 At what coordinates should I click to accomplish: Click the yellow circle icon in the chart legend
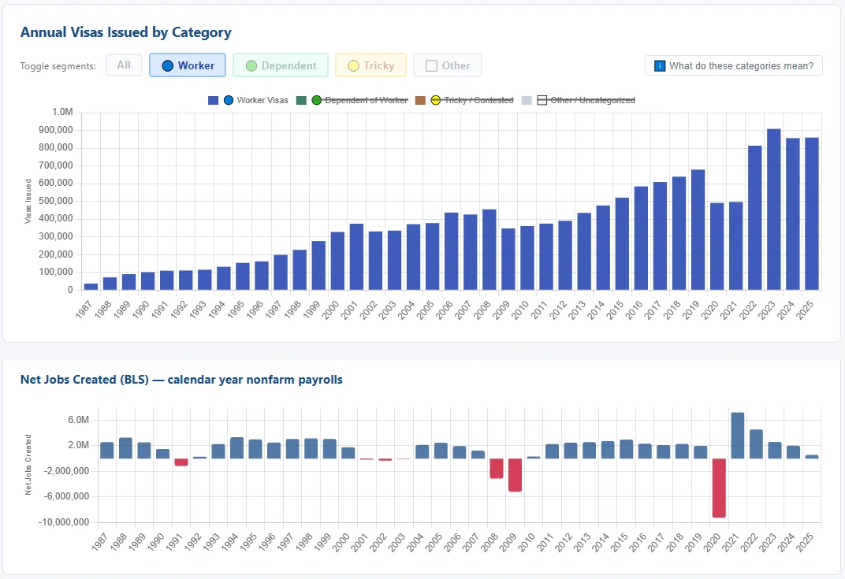[435, 100]
